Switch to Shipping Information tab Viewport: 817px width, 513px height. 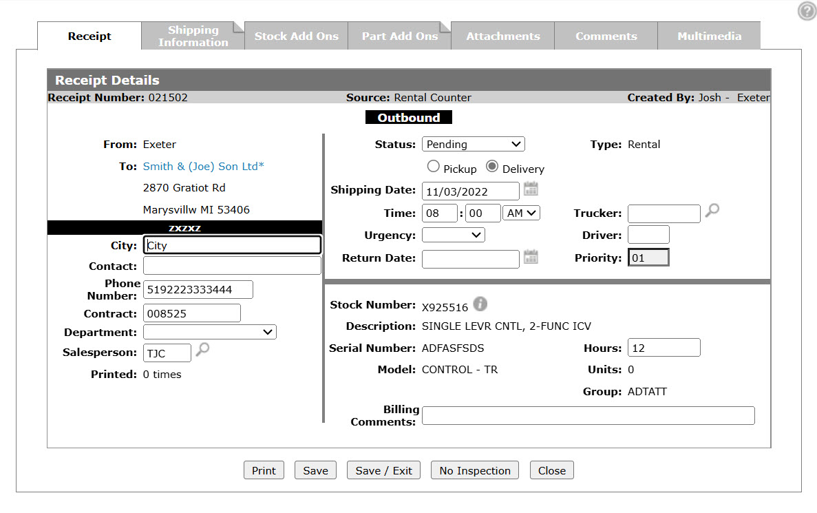pos(193,36)
